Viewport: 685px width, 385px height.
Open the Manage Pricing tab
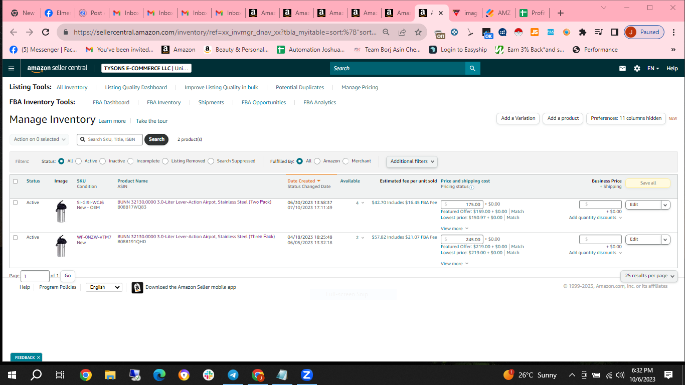(x=360, y=87)
